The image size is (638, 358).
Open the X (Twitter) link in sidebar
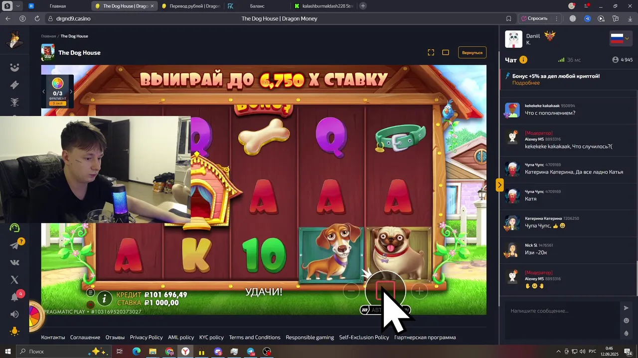pos(14,280)
